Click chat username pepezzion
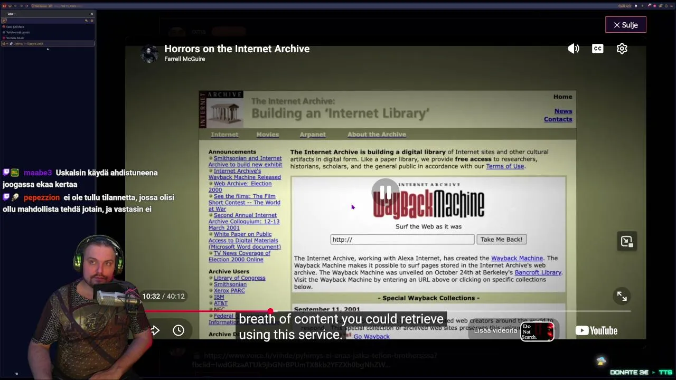Screen dimensions: 676x380 point(41,197)
